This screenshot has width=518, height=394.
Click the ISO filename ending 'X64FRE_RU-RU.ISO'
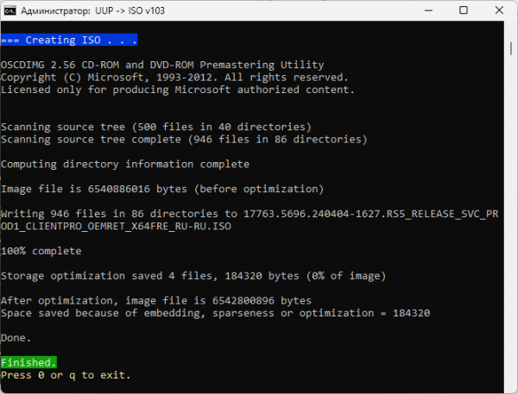(116, 227)
